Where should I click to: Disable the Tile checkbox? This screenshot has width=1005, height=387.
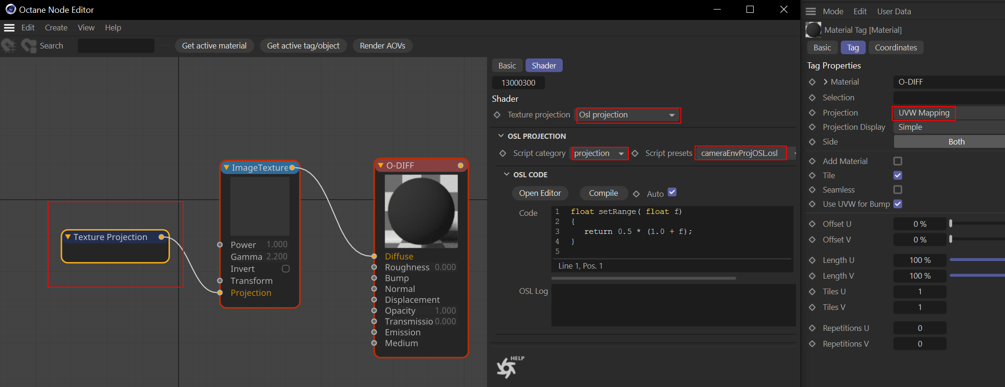[x=898, y=175]
